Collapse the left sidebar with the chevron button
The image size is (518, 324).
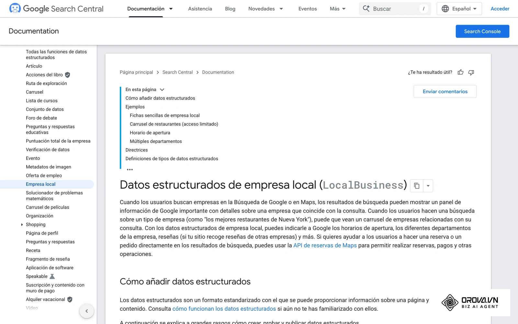(86, 311)
